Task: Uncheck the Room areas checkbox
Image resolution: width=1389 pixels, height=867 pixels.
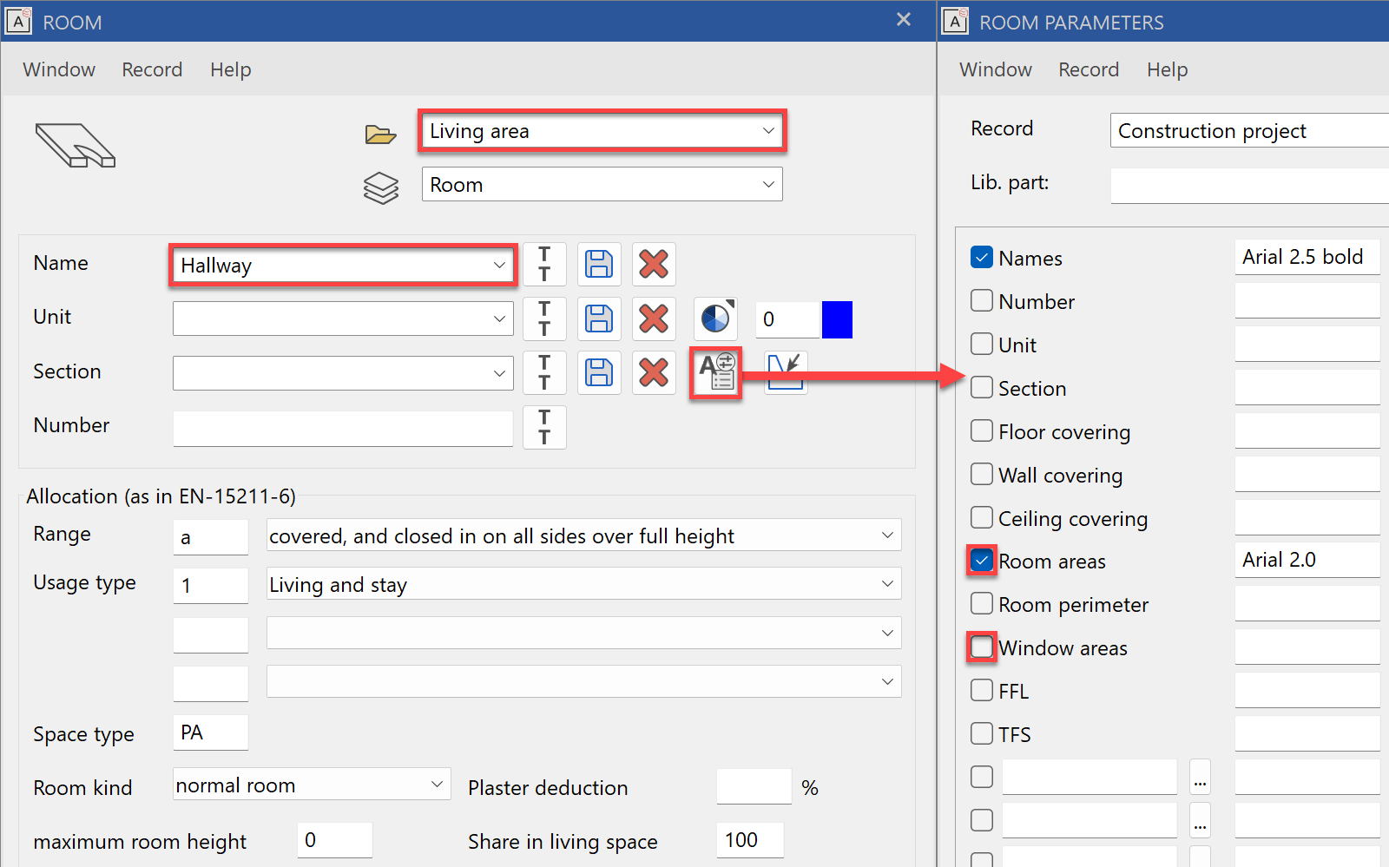Action: 982,561
